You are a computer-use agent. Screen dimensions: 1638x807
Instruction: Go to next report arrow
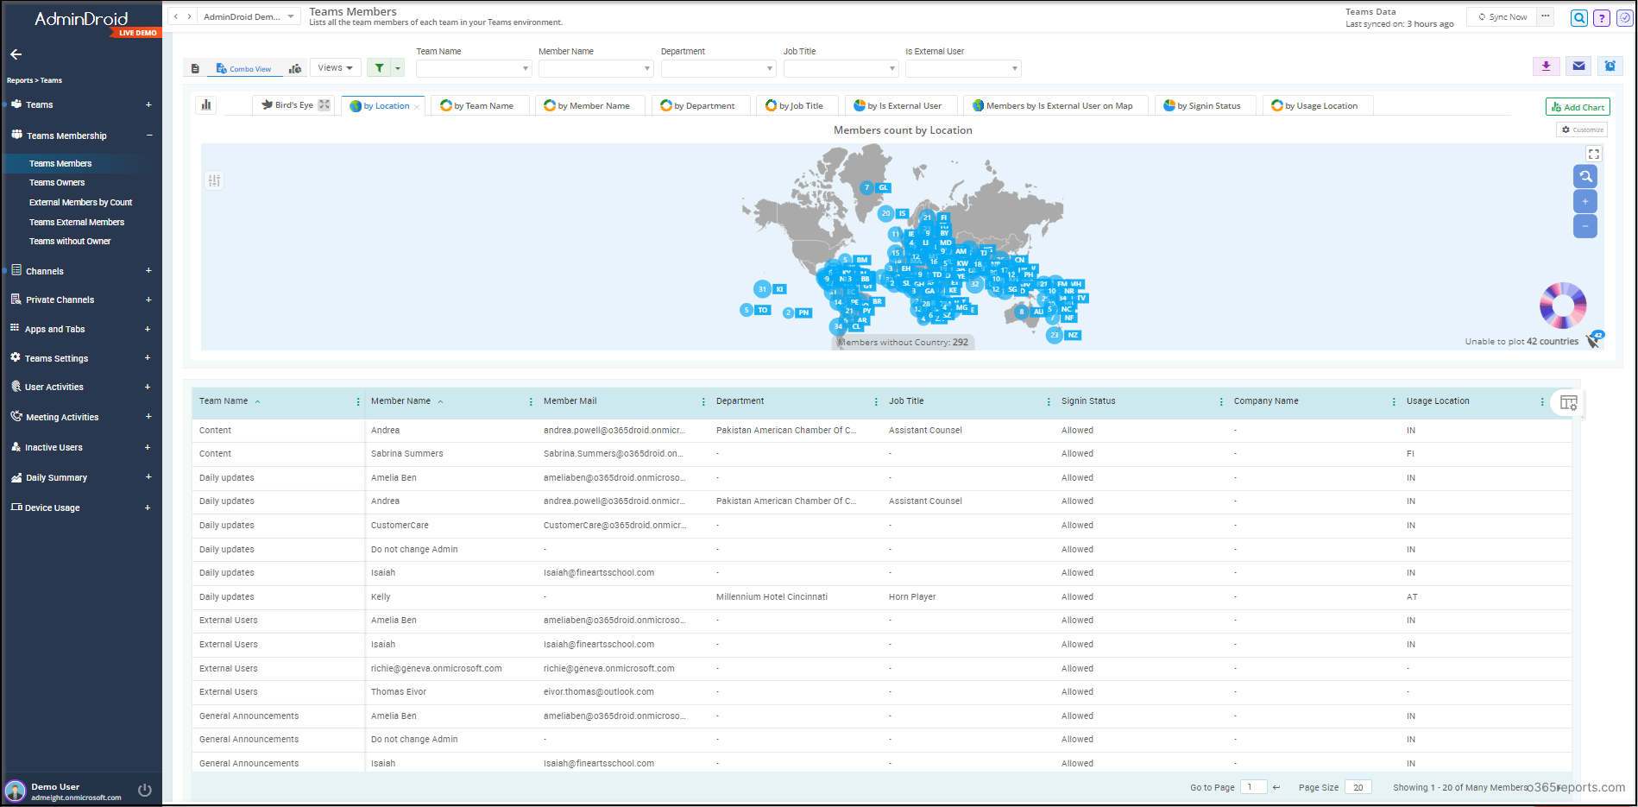(x=189, y=16)
